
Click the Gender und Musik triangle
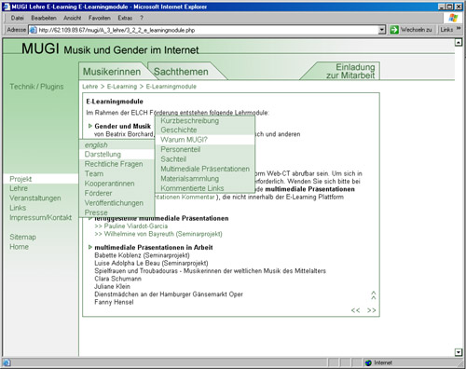pyautogui.click(x=90, y=126)
